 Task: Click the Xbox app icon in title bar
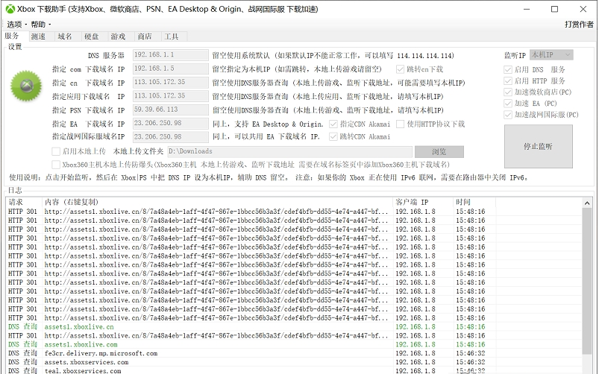click(x=10, y=9)
